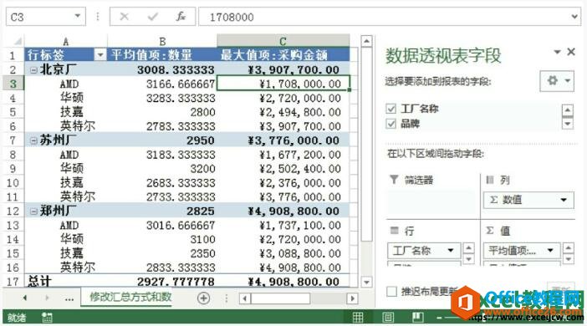Image resolution: width=587 pixels, height=326 pixels.
Task: Click the zoom out minus button
Action: [439, 318]
